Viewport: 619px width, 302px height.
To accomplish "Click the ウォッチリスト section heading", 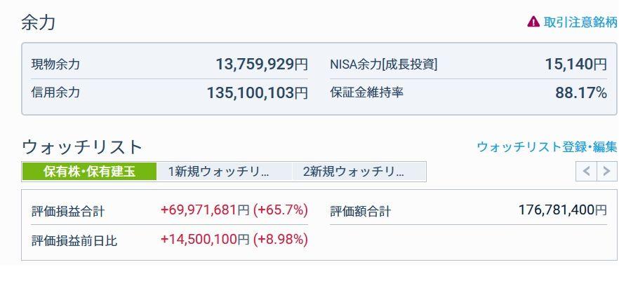I will pyautogui.click(x=82, y=147).
